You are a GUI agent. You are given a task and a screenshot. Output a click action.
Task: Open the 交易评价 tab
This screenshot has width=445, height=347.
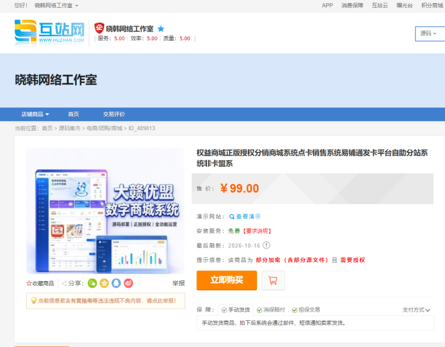coord(114,115)
